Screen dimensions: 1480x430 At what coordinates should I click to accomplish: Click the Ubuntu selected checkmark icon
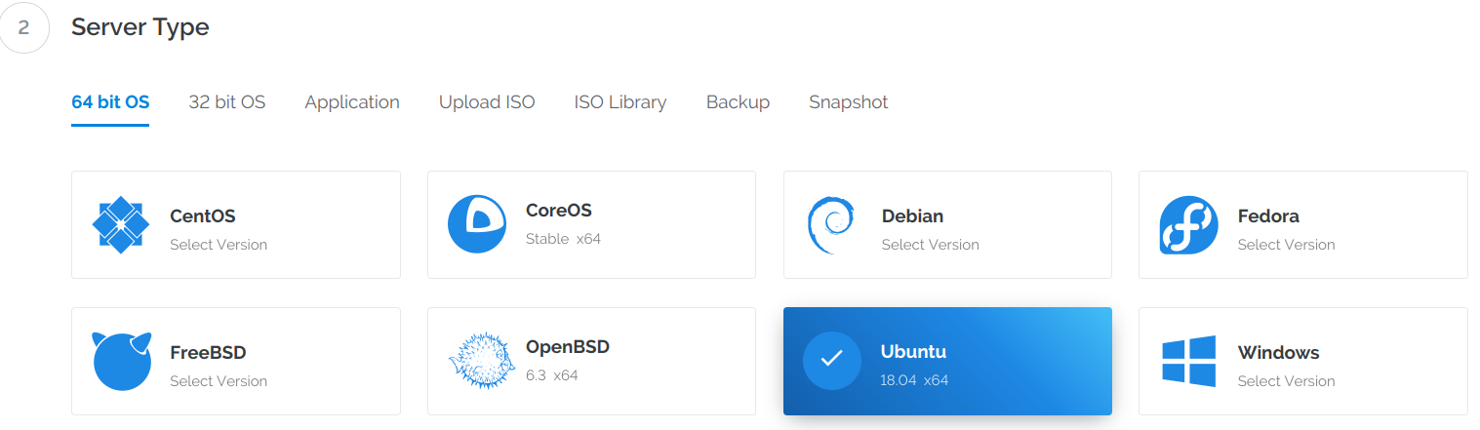tap(831, 361)
